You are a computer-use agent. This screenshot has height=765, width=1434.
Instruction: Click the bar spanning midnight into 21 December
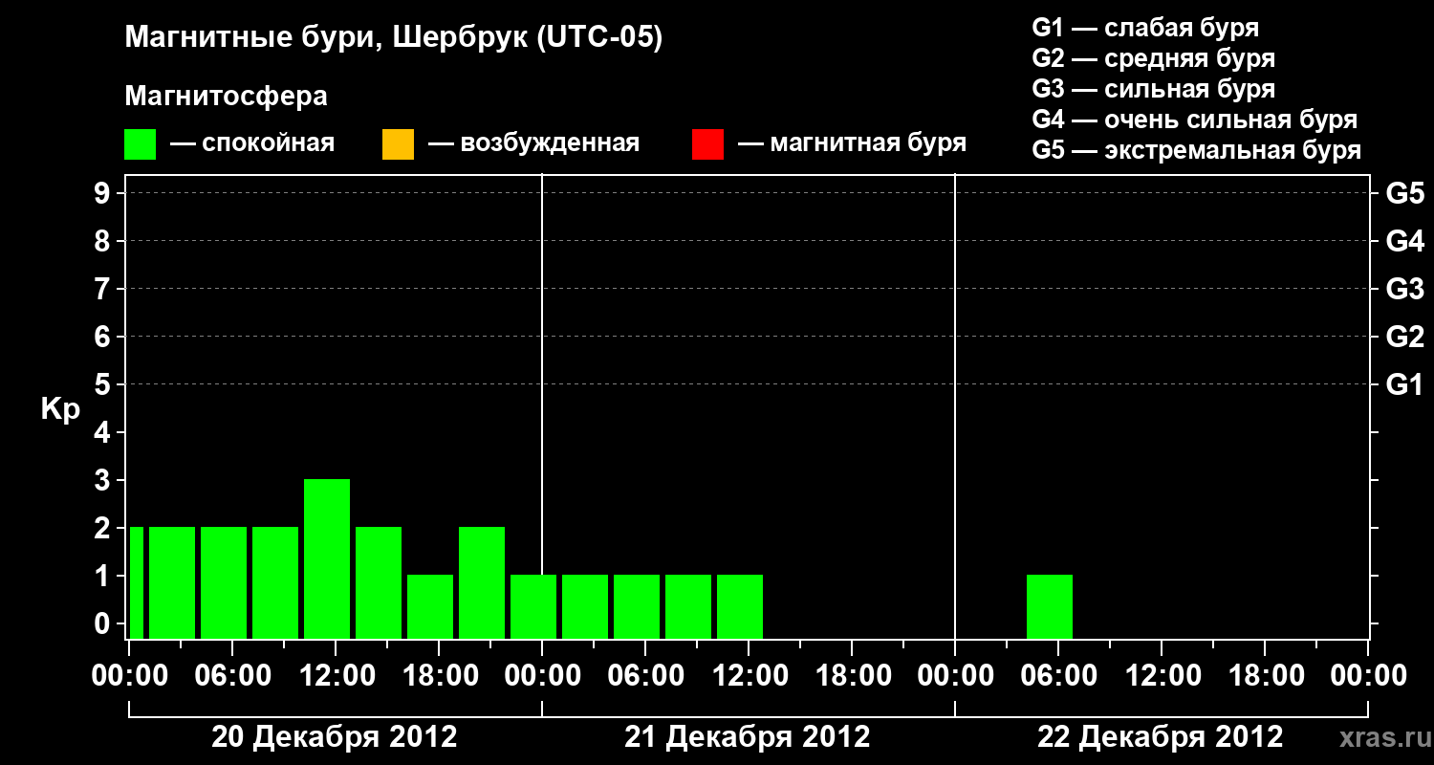click(x=533, y=606)
